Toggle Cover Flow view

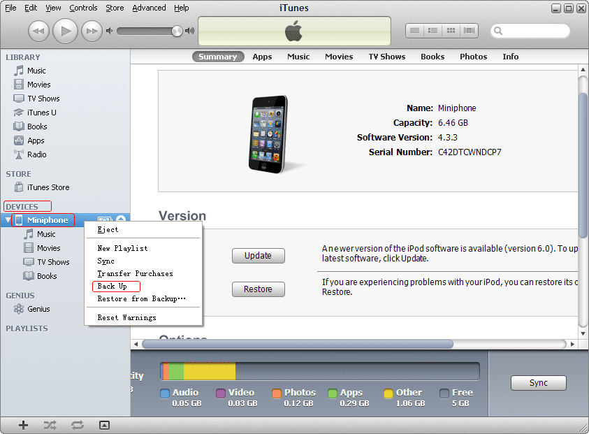(x=468, y=30)
